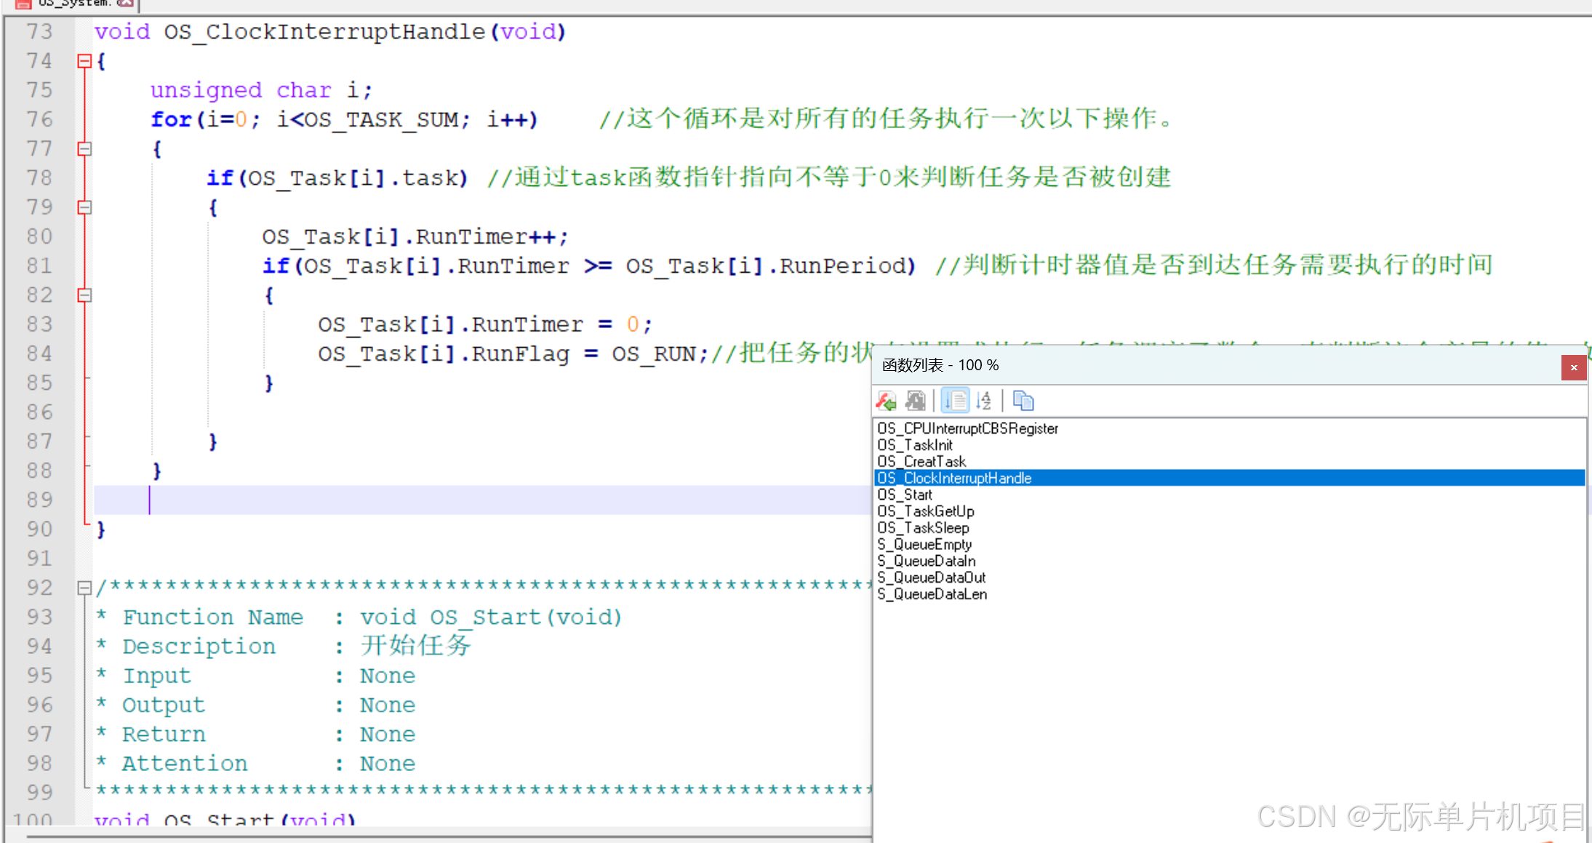Select OS_Start in the function list
This screenshot has width=1592, height=843.
[905, 495]
